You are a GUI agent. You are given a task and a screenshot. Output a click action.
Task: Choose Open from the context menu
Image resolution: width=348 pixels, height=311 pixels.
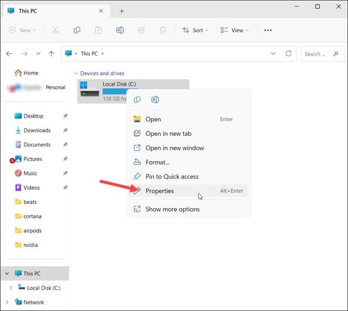(188, 119)
